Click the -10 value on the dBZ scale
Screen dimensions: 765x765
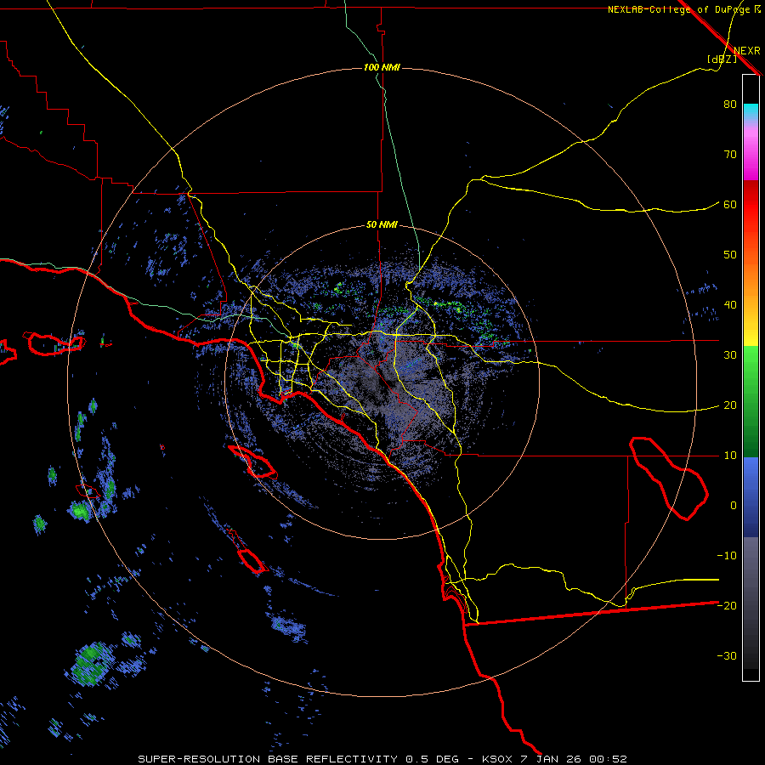tap(727, 556)
